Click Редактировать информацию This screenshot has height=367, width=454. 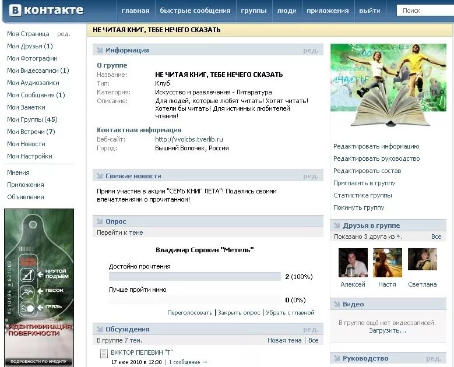point(376,146)
